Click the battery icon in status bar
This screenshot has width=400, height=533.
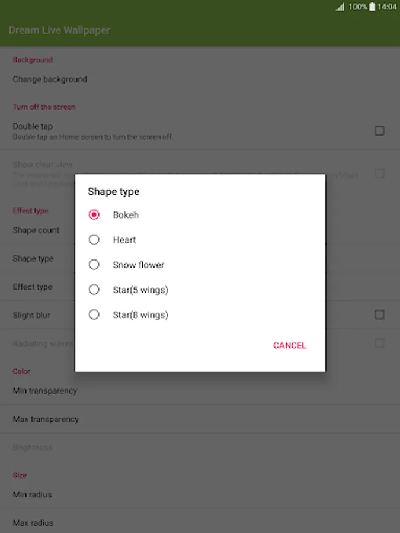372,7
